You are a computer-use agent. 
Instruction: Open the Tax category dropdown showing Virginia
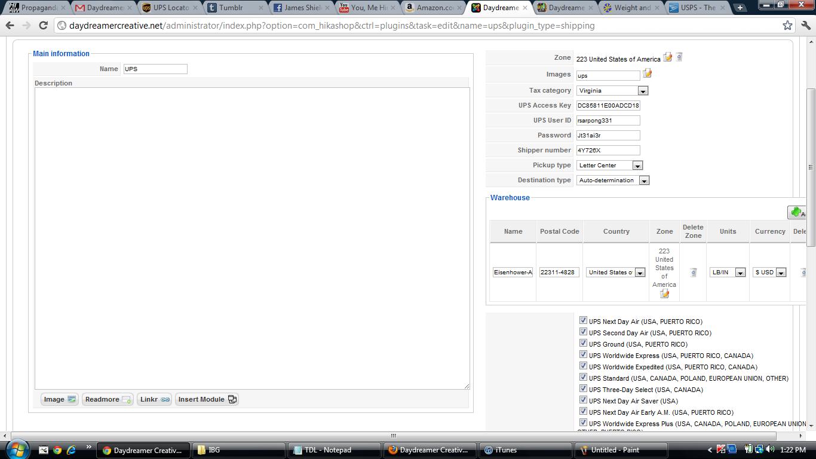[612, 91]
